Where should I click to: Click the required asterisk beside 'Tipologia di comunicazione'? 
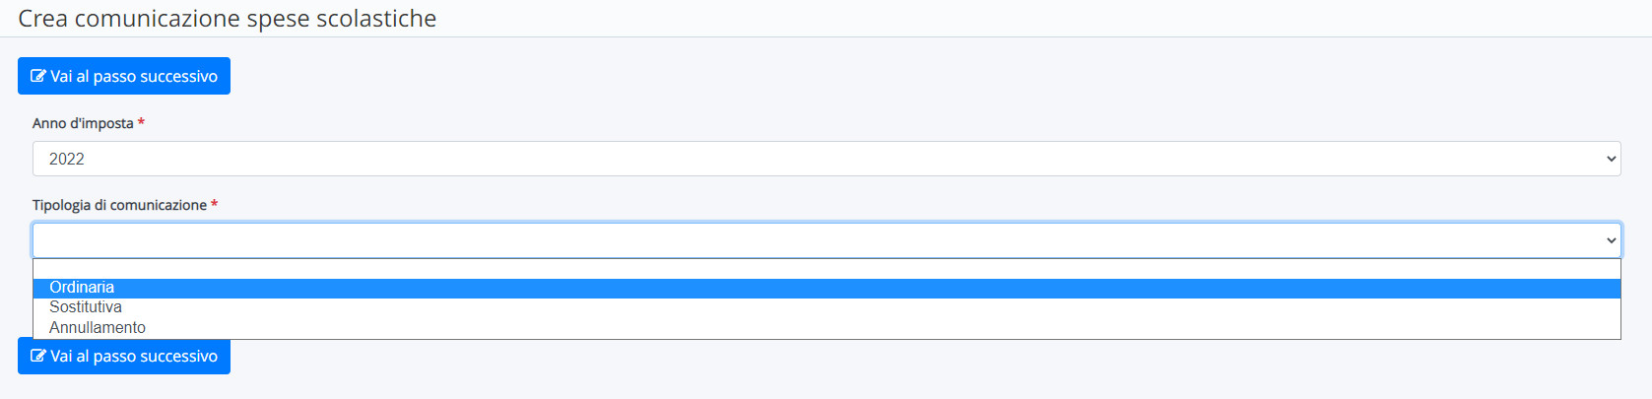click(x=214, y=204)
